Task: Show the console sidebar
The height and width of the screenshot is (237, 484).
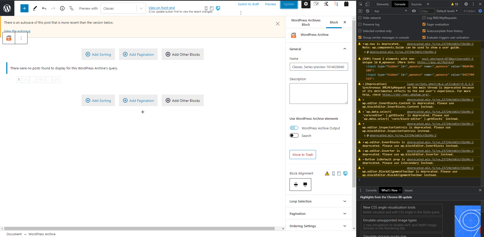Action: point(360,11)
